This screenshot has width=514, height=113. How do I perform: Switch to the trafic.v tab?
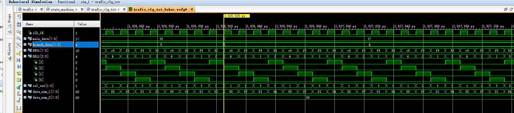click(30, 9)
